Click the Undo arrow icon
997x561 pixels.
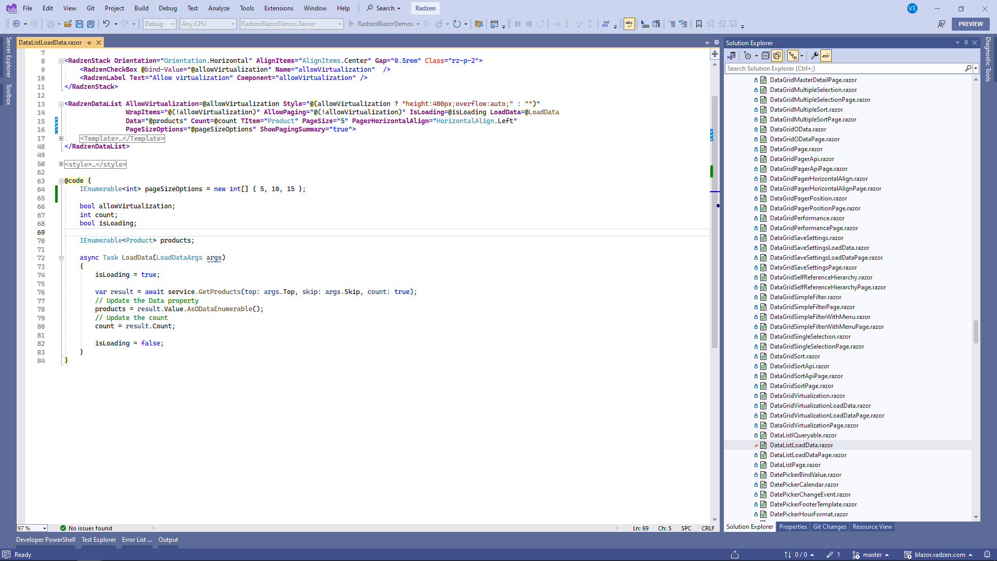(x=106, y=24)
